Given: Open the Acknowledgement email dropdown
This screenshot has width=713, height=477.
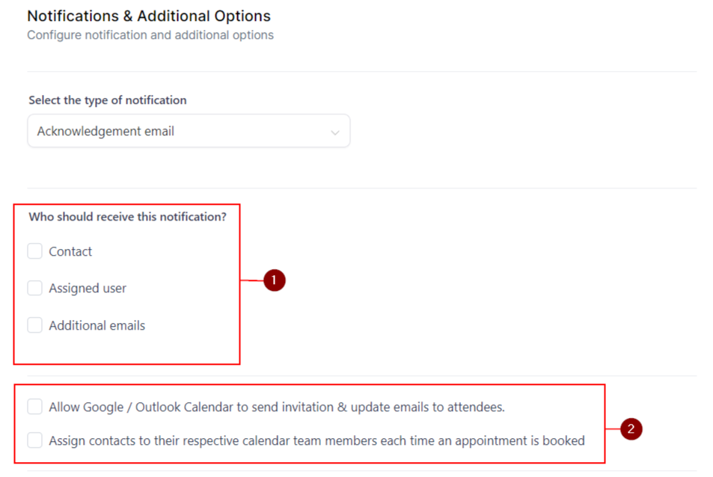Looking at the screenshot, I should tap(188, 131).
